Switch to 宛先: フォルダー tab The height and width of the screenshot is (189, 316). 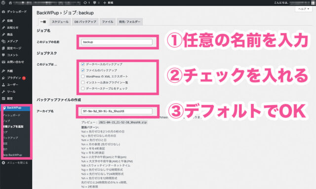pos(129,22)
